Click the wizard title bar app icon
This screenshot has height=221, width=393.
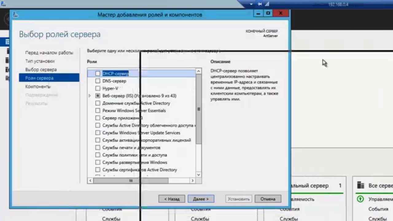point(15,14)
